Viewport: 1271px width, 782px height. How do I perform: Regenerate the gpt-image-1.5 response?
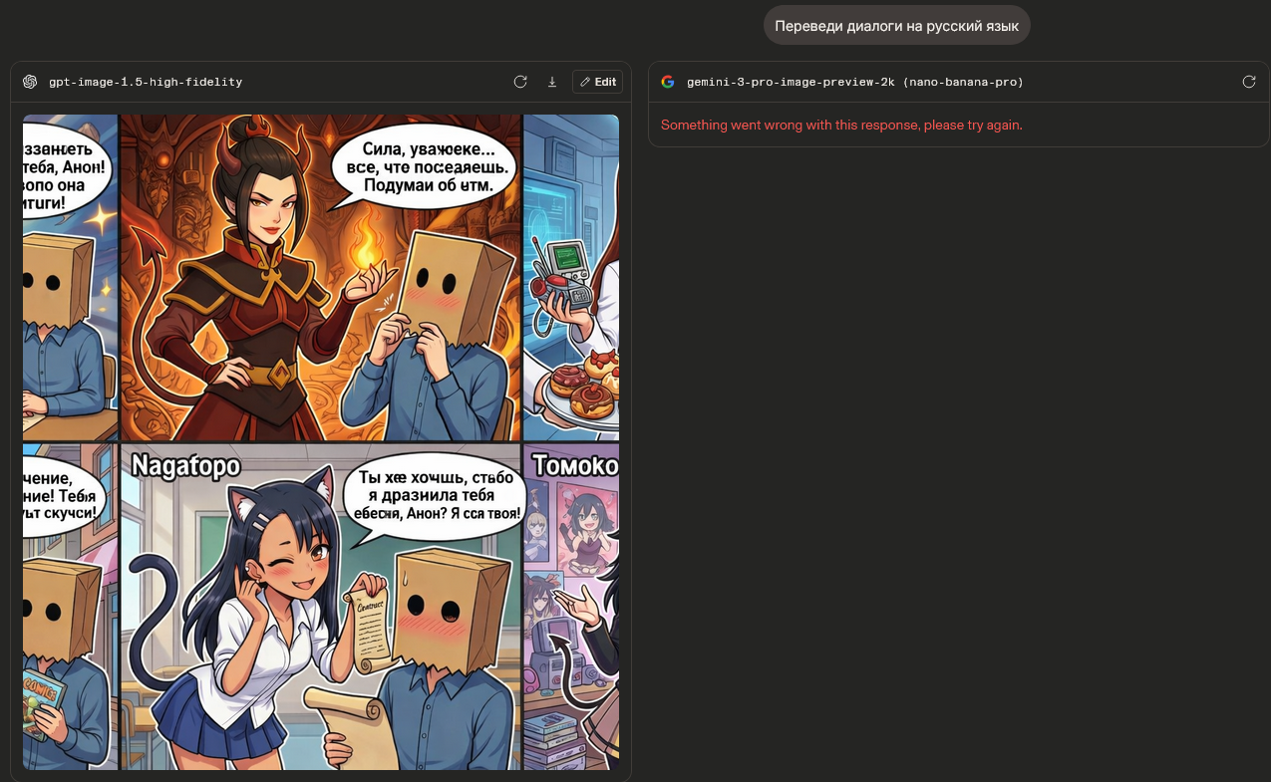(520, 82)
